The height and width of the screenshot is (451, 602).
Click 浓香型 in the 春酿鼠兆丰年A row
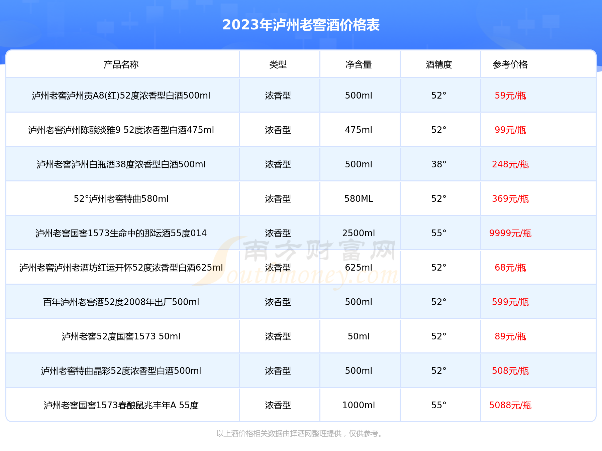click(278, 405)
